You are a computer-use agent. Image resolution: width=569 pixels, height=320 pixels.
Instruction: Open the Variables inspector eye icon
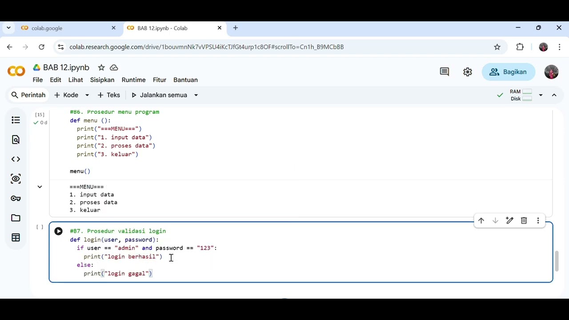coord(16,179)
